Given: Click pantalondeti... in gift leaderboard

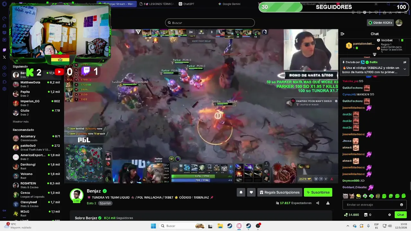Looking at the screenshot, I should pyautogui.click(x=363, y=44).
